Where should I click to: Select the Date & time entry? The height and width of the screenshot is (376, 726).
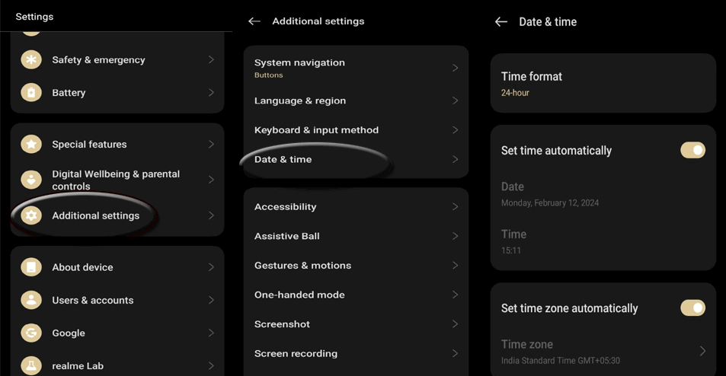(356, 159)
